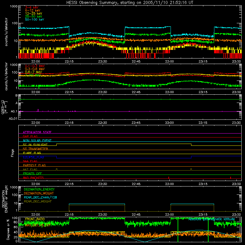The height and width of the screenshot is (245, 245).
Task: Select the BAD_PACKETS flag label
Action: click(x=33, y=178)
